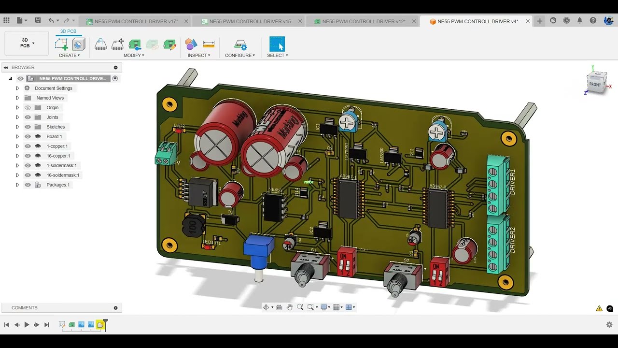Select the Create PCB hole tool
Image resolution: width=618 pixels, height=348 pixels.
point(79,44)
